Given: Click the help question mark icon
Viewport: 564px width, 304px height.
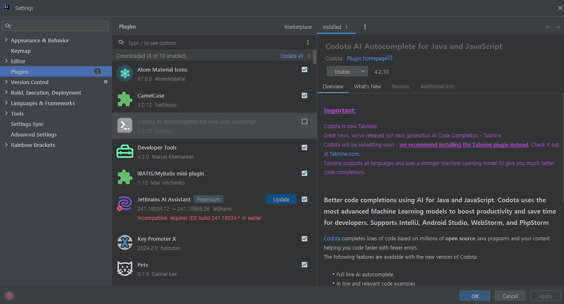Looking at the screenshot, I should 9,296.
